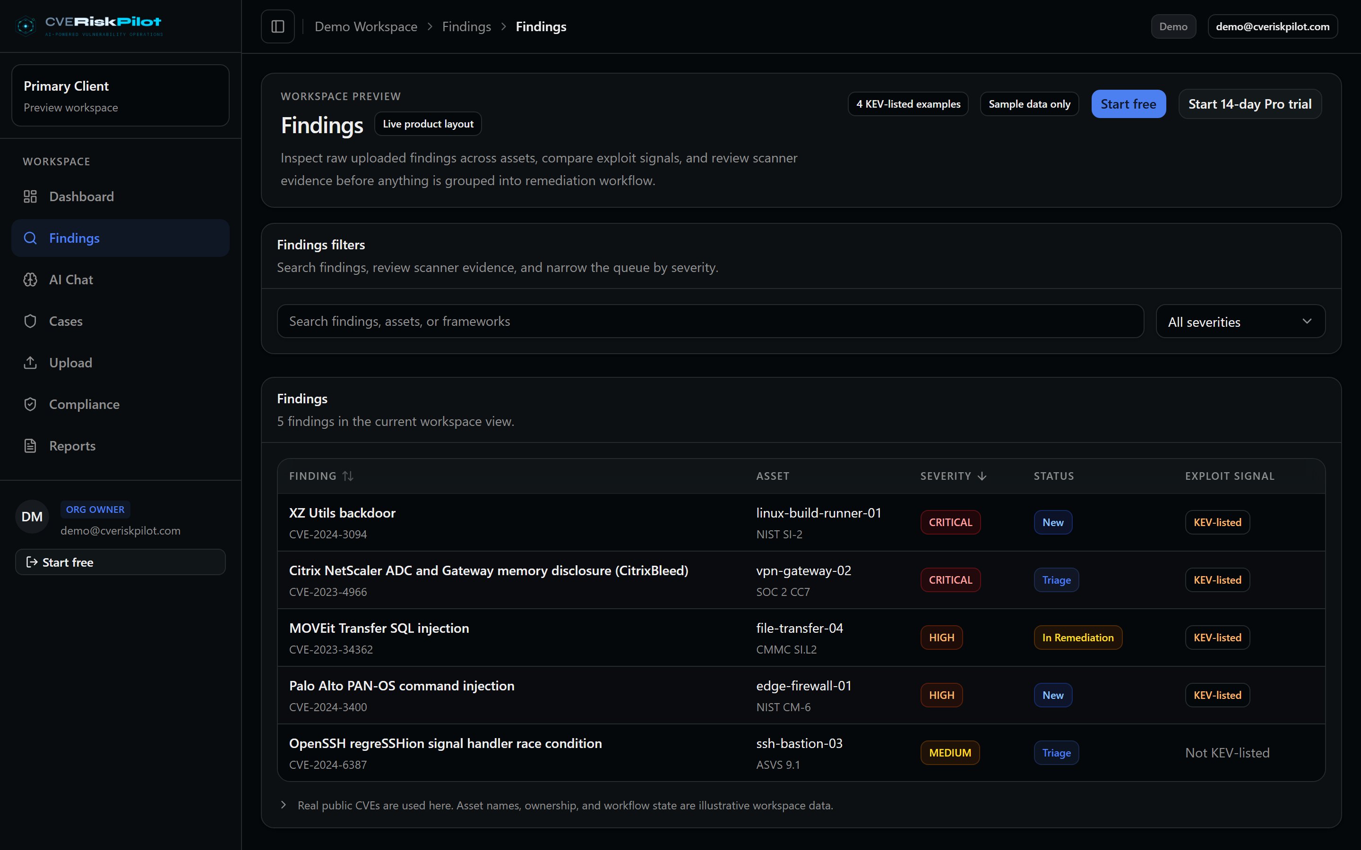Click the 4 KEV-listed examples badge
The image size is (1361, 850).
pyautogui.click(x=908, y=104)
